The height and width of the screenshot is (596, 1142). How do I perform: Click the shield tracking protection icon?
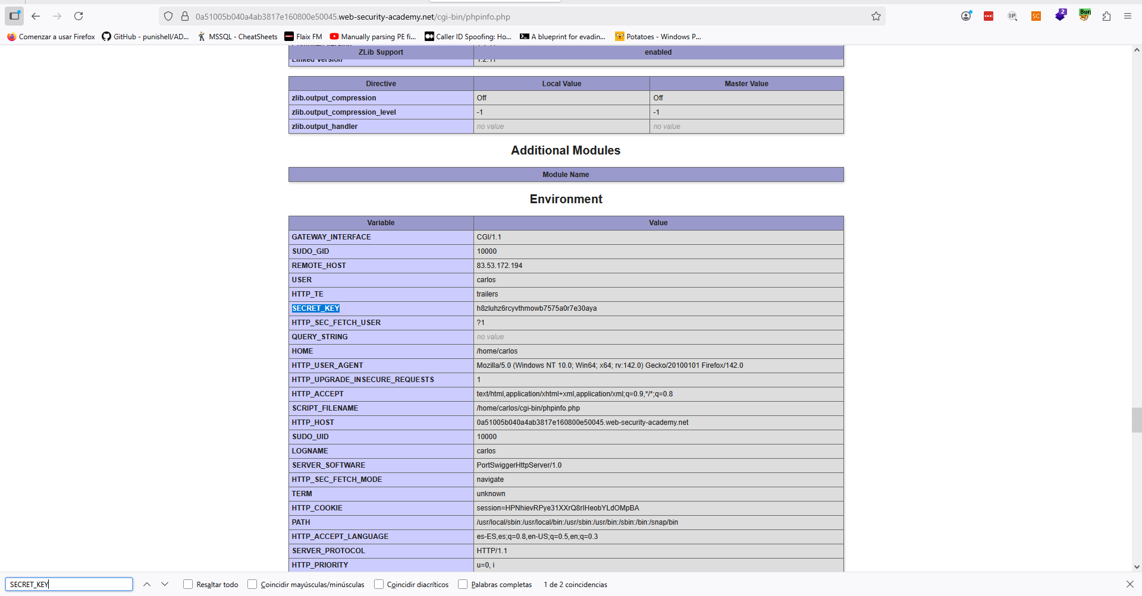pos(168,17)
